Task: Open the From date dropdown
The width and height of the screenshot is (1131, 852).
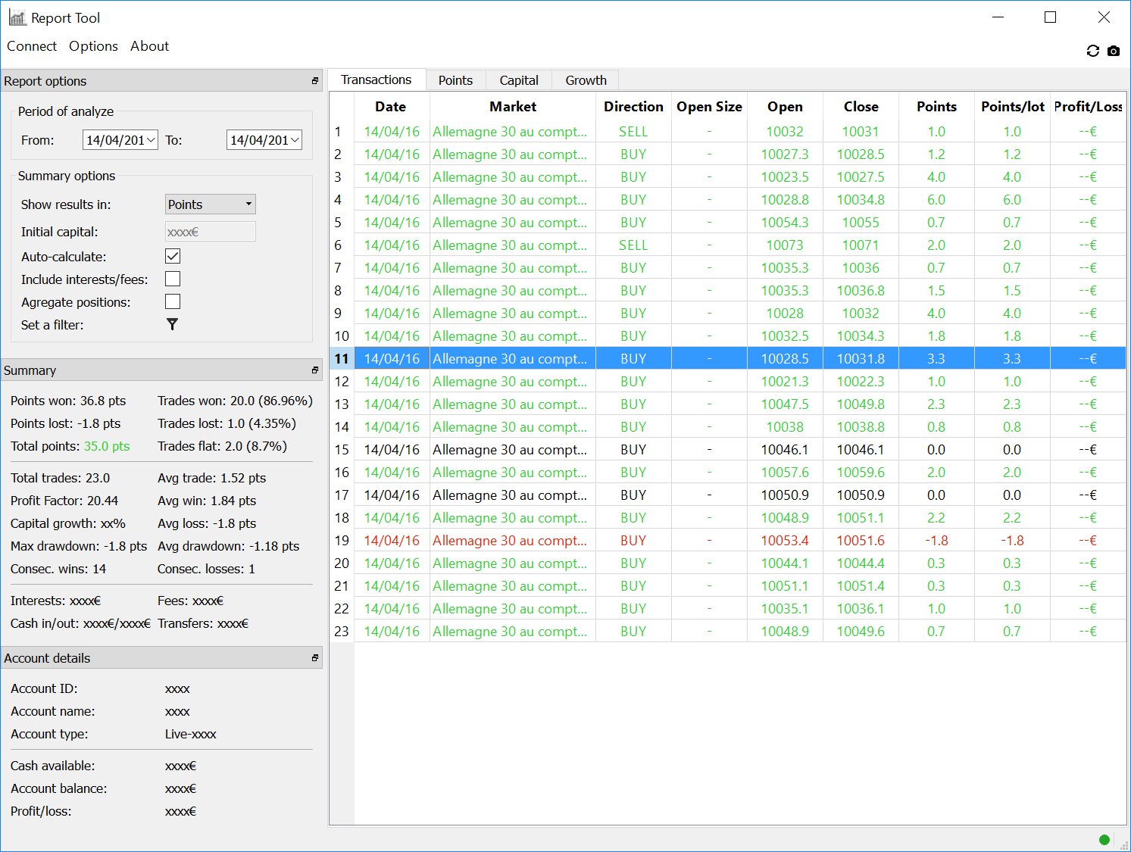Action: coord(151,140)
